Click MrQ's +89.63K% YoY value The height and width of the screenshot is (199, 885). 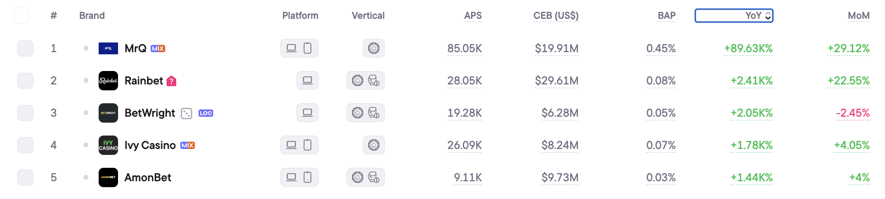pyautogui.click(x=748, y=48)
